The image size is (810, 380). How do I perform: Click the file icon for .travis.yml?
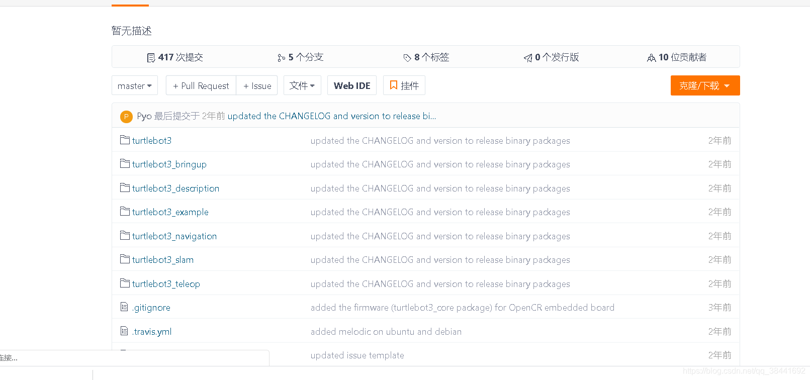click(x=124, y=331)
